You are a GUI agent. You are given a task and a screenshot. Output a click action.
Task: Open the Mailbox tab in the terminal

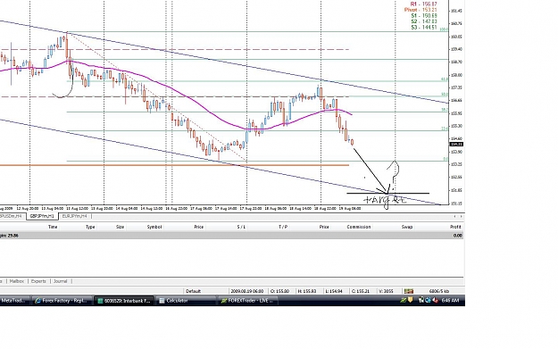pyautogui.click(x=17, y=281)
